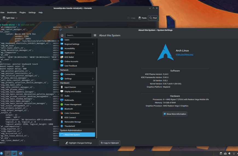Click the Split View icon in Konsole
Screen dimensions: 238x156
pos(4,18)
